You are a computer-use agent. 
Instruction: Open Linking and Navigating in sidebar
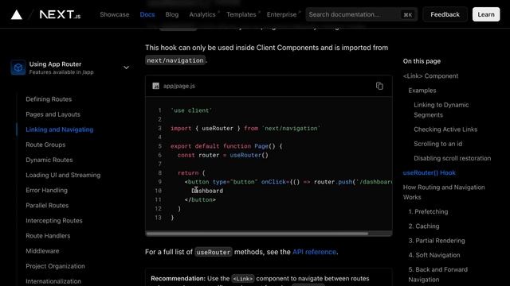click(x=60, y=129)
